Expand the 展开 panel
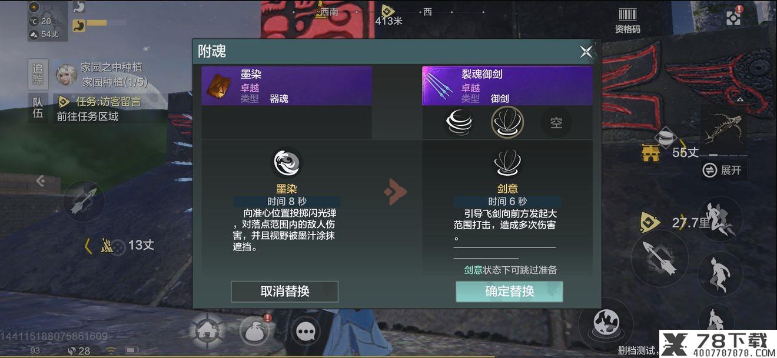The image size is (777, 358). click(x=724, y=170)
